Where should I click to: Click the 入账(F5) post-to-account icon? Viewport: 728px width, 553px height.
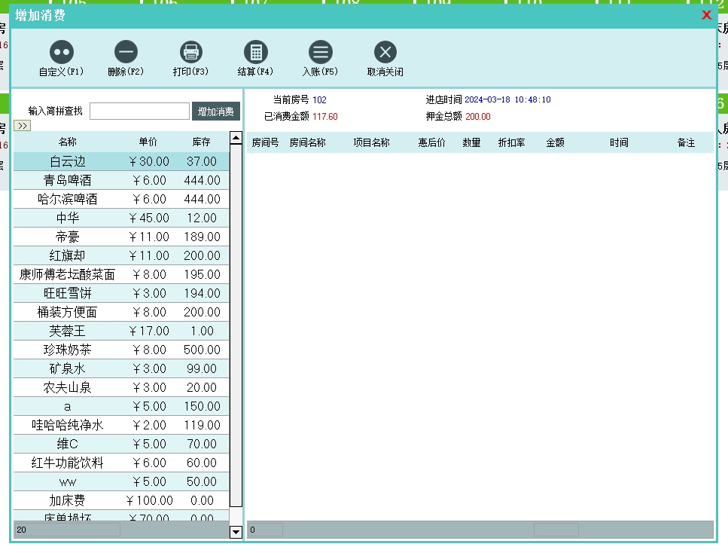pos(320,52)
